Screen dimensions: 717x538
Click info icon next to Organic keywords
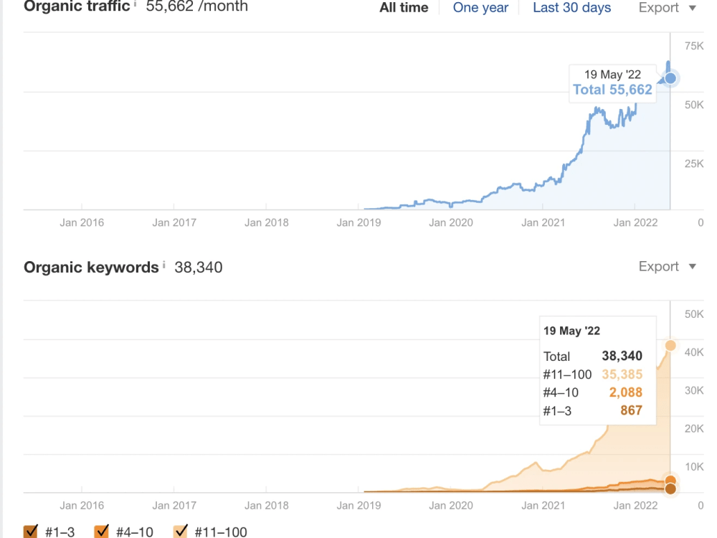(x=164, y=265)
